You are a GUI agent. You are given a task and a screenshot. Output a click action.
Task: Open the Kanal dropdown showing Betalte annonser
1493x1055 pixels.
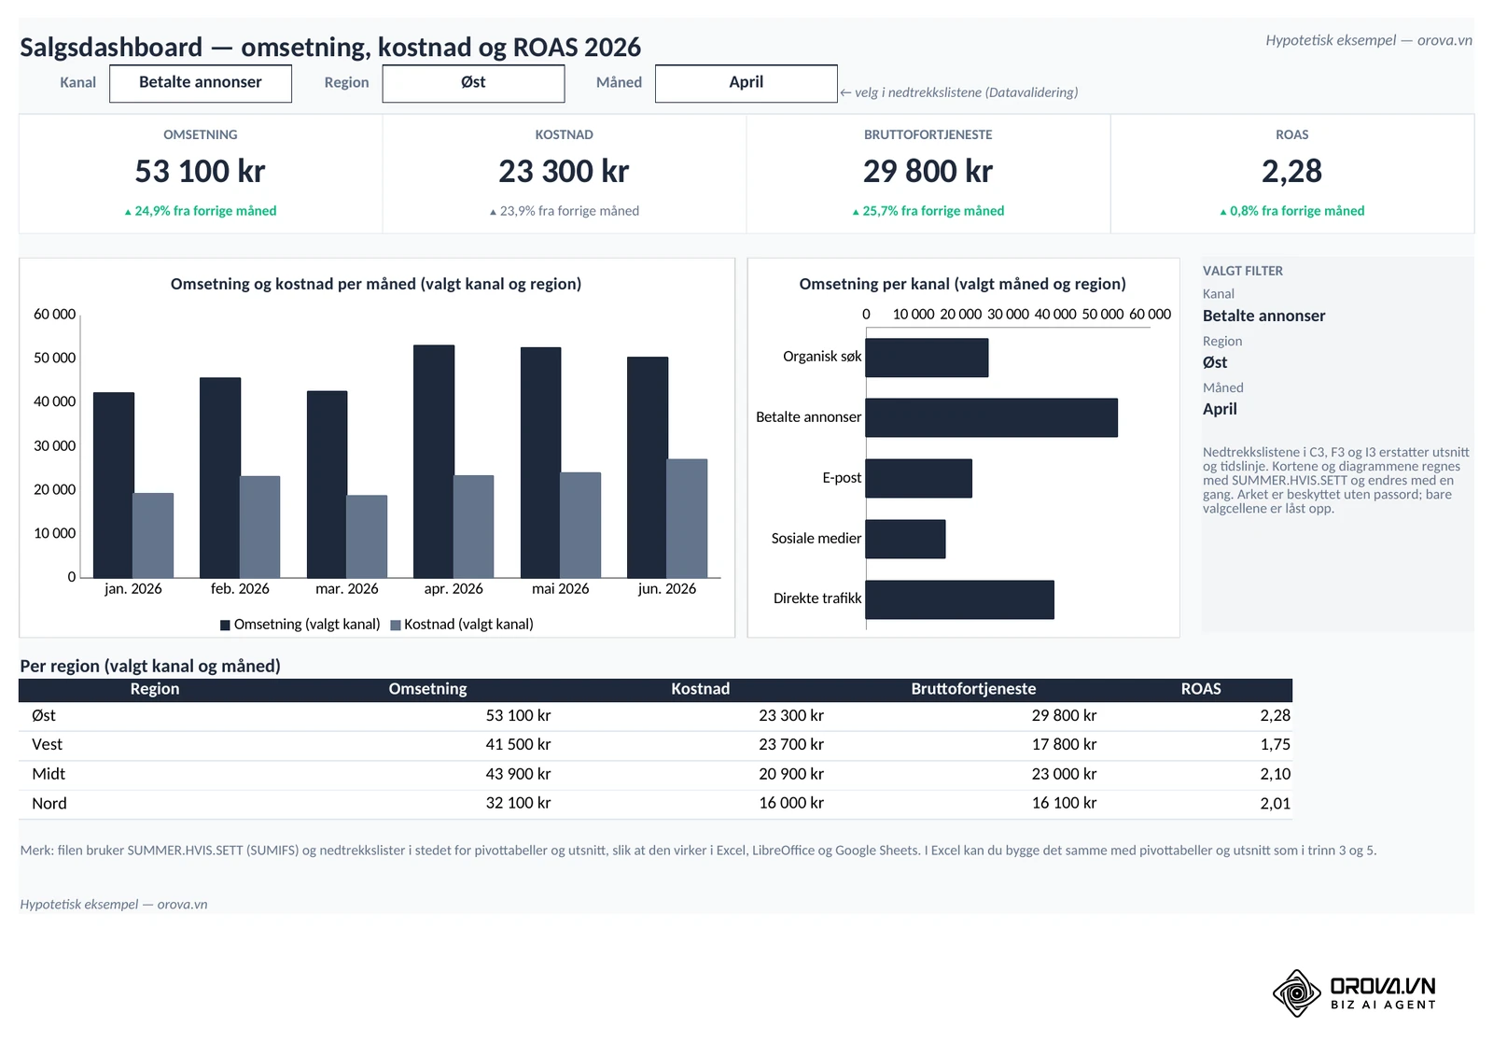(x=201, y=83)
